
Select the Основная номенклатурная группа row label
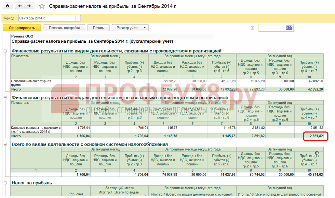pyautogui.click(x=31, y=83)
